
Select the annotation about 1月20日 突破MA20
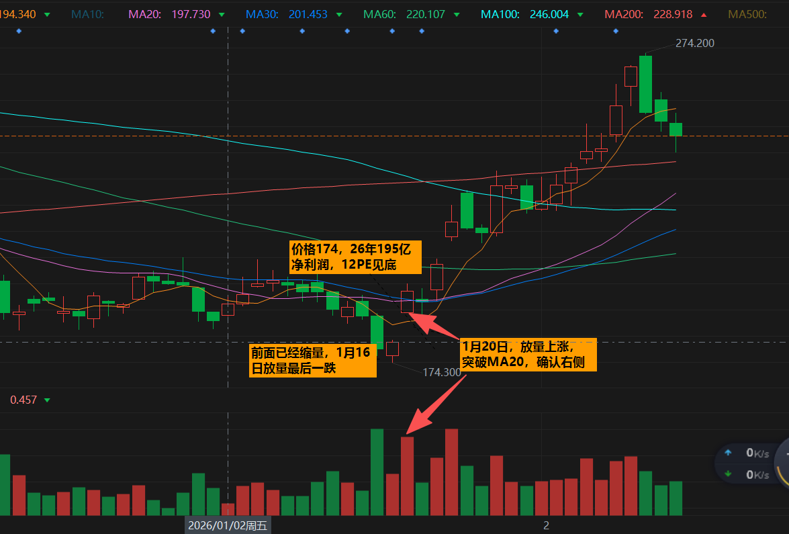[528, 355]
